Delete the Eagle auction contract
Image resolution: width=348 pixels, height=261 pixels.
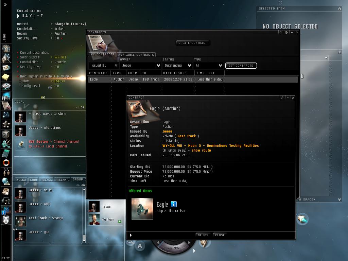click(x=203, y=235)
